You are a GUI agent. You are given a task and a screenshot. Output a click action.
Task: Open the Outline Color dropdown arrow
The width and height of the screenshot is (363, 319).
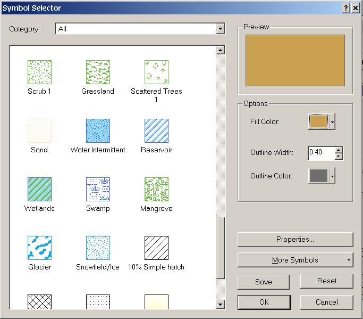pos(333,176)
